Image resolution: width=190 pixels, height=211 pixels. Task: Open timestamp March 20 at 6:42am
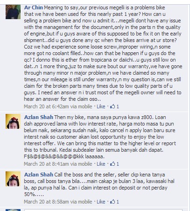pos(46,106)
